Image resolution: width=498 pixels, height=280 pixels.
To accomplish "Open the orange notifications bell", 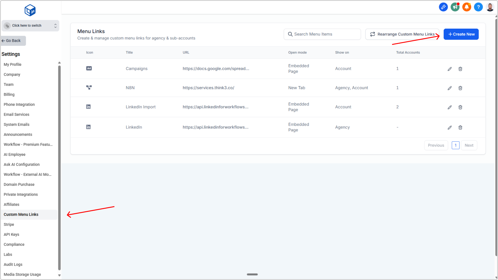I will click(x=466, y=7).
